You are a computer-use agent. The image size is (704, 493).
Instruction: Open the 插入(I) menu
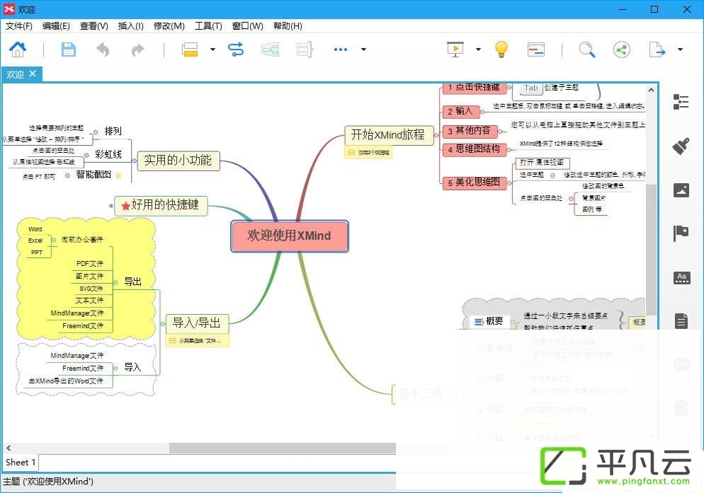pyautogui.click(x=130, y=26)
